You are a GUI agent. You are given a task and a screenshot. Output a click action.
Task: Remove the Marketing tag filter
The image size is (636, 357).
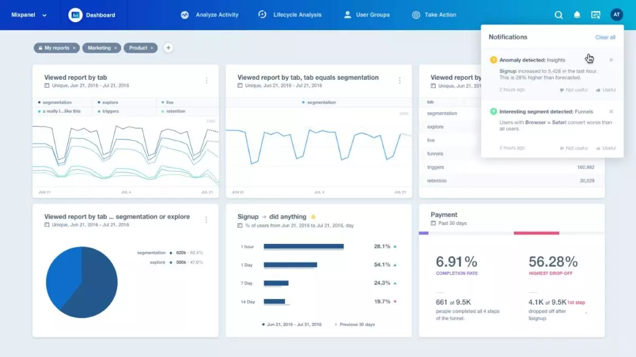click(116, 48)
